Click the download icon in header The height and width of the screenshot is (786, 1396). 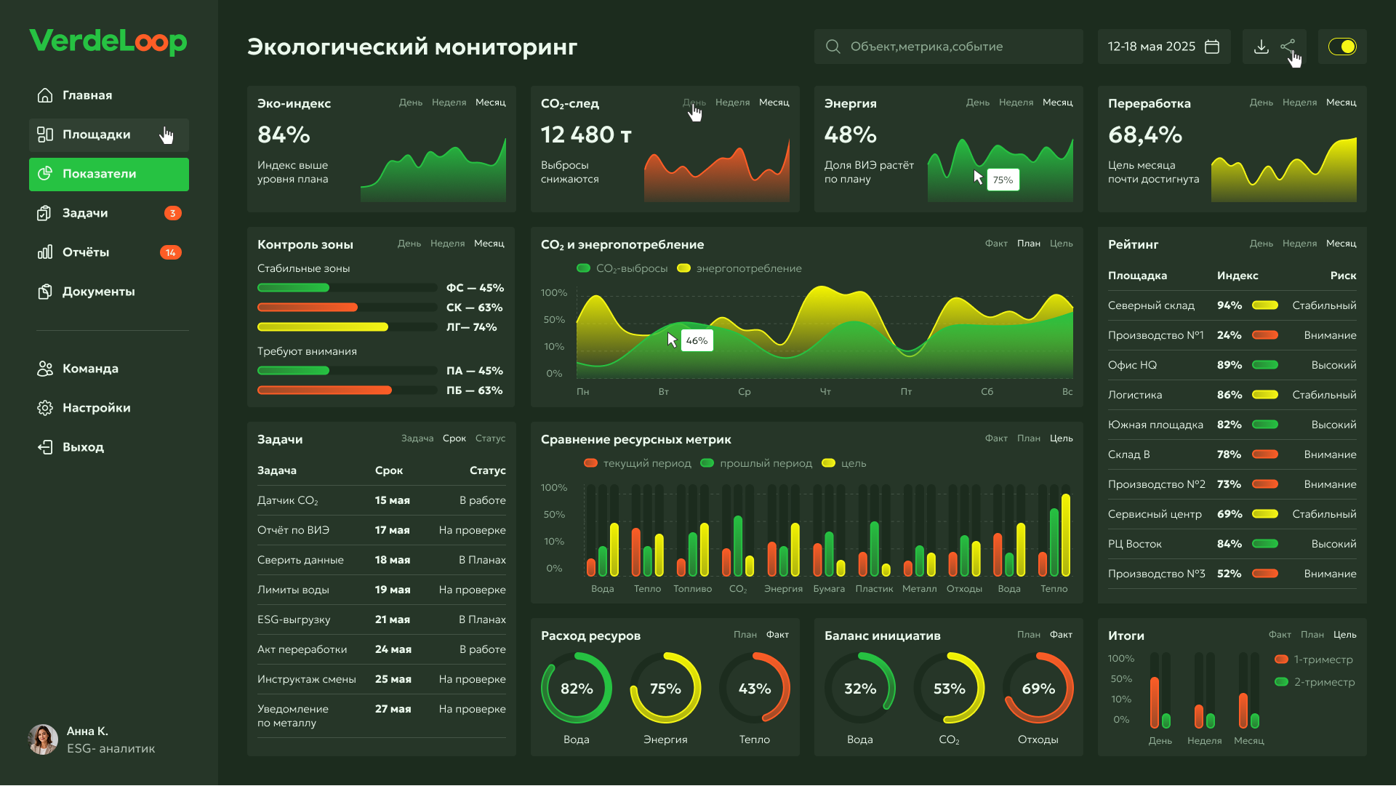1261,47
